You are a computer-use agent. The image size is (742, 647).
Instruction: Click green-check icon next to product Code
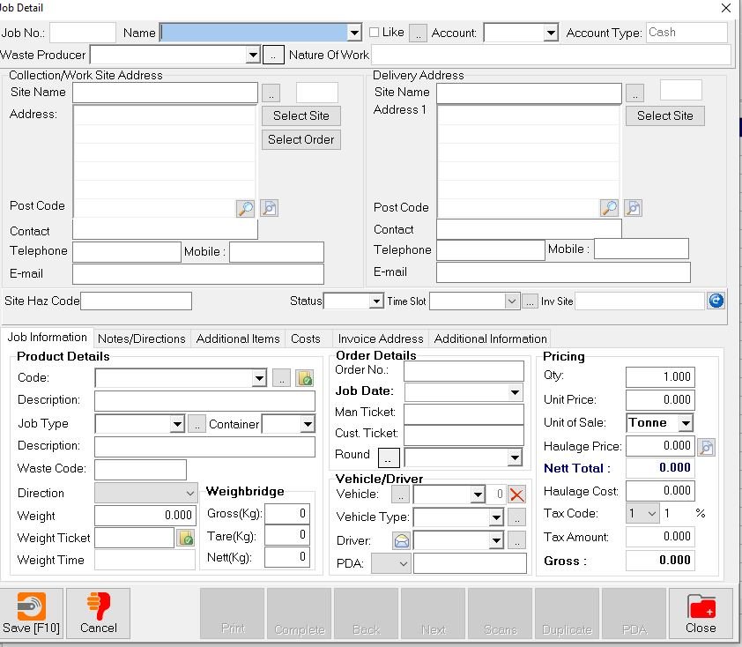305,378
